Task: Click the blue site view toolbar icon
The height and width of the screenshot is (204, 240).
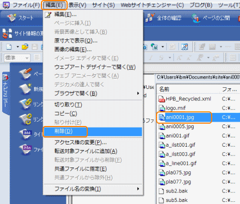Action: [184, 47]
